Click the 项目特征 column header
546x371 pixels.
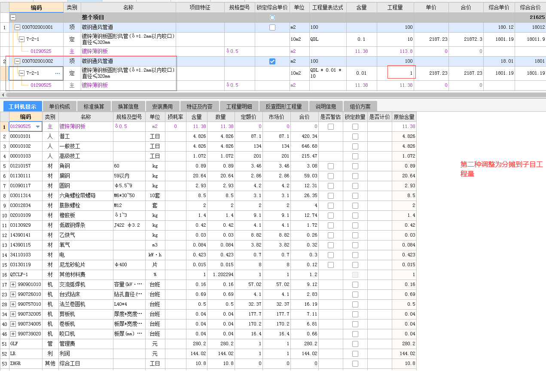pyautogui.click(x=200, y=8)
